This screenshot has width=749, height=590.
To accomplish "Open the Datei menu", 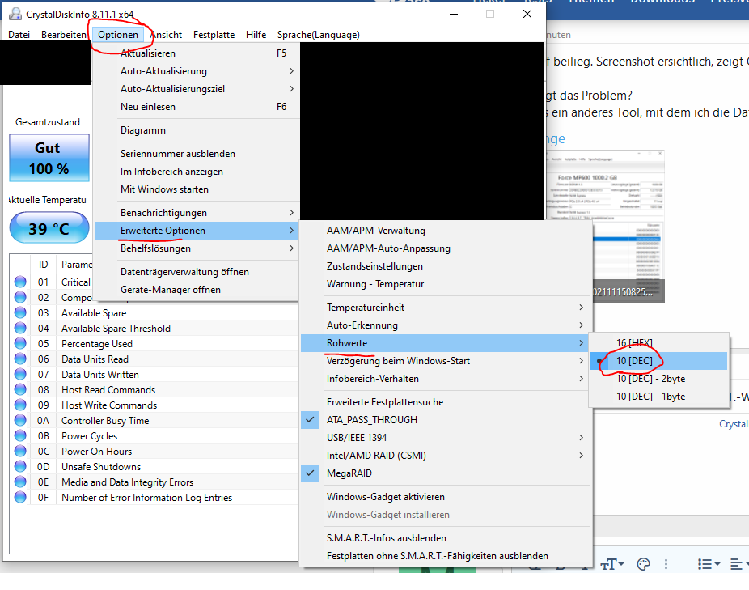I will click(x=19, y=35).
